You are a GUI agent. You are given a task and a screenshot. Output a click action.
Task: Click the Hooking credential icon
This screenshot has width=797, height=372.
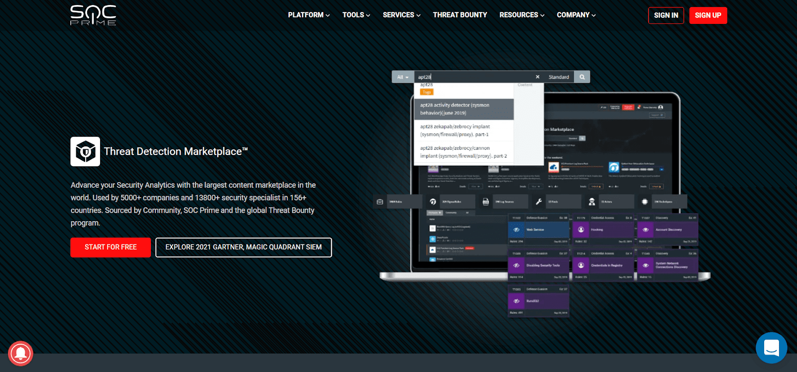[581, 230]
